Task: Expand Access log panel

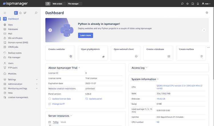Action: tap(146, 68)
